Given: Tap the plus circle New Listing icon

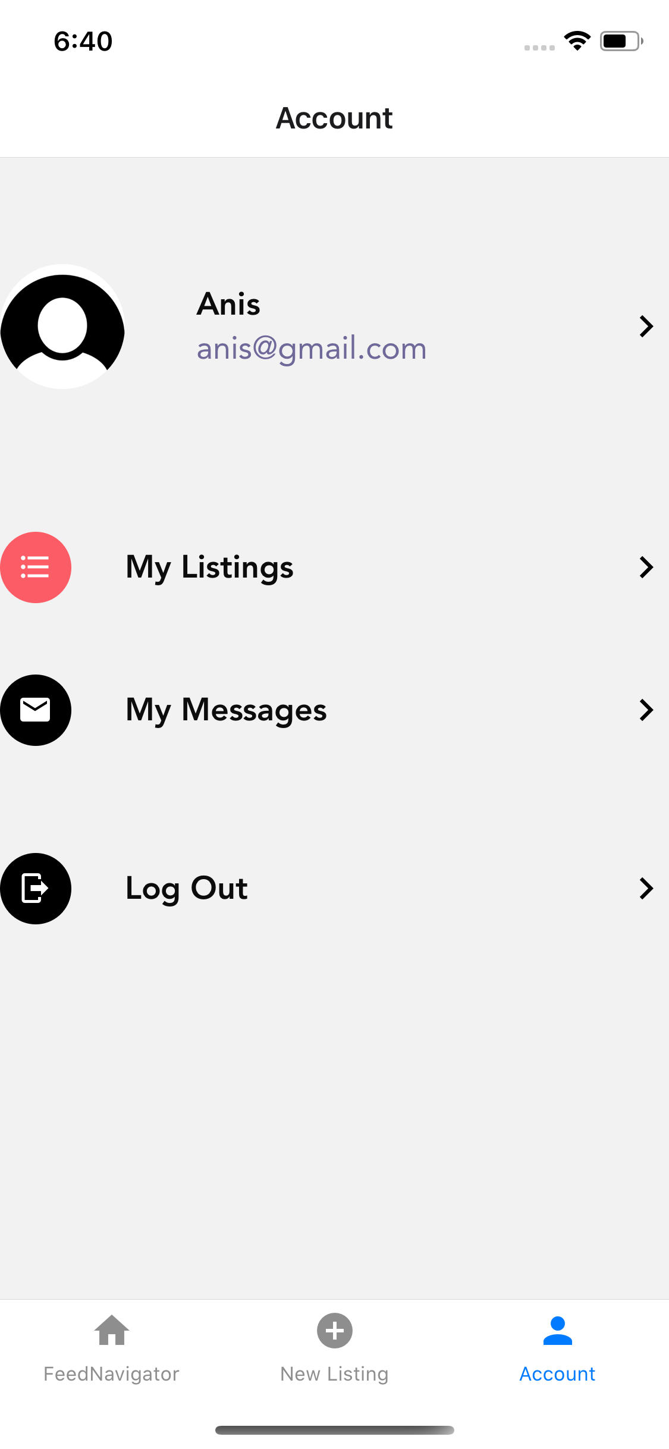Looking at the screenshot, I should [335, 1330].
